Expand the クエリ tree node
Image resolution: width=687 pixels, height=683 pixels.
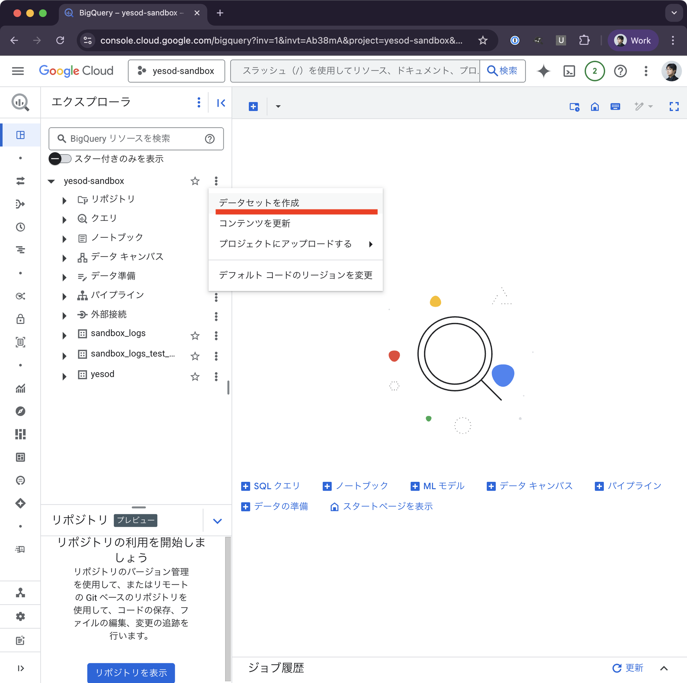pos(64,220)
